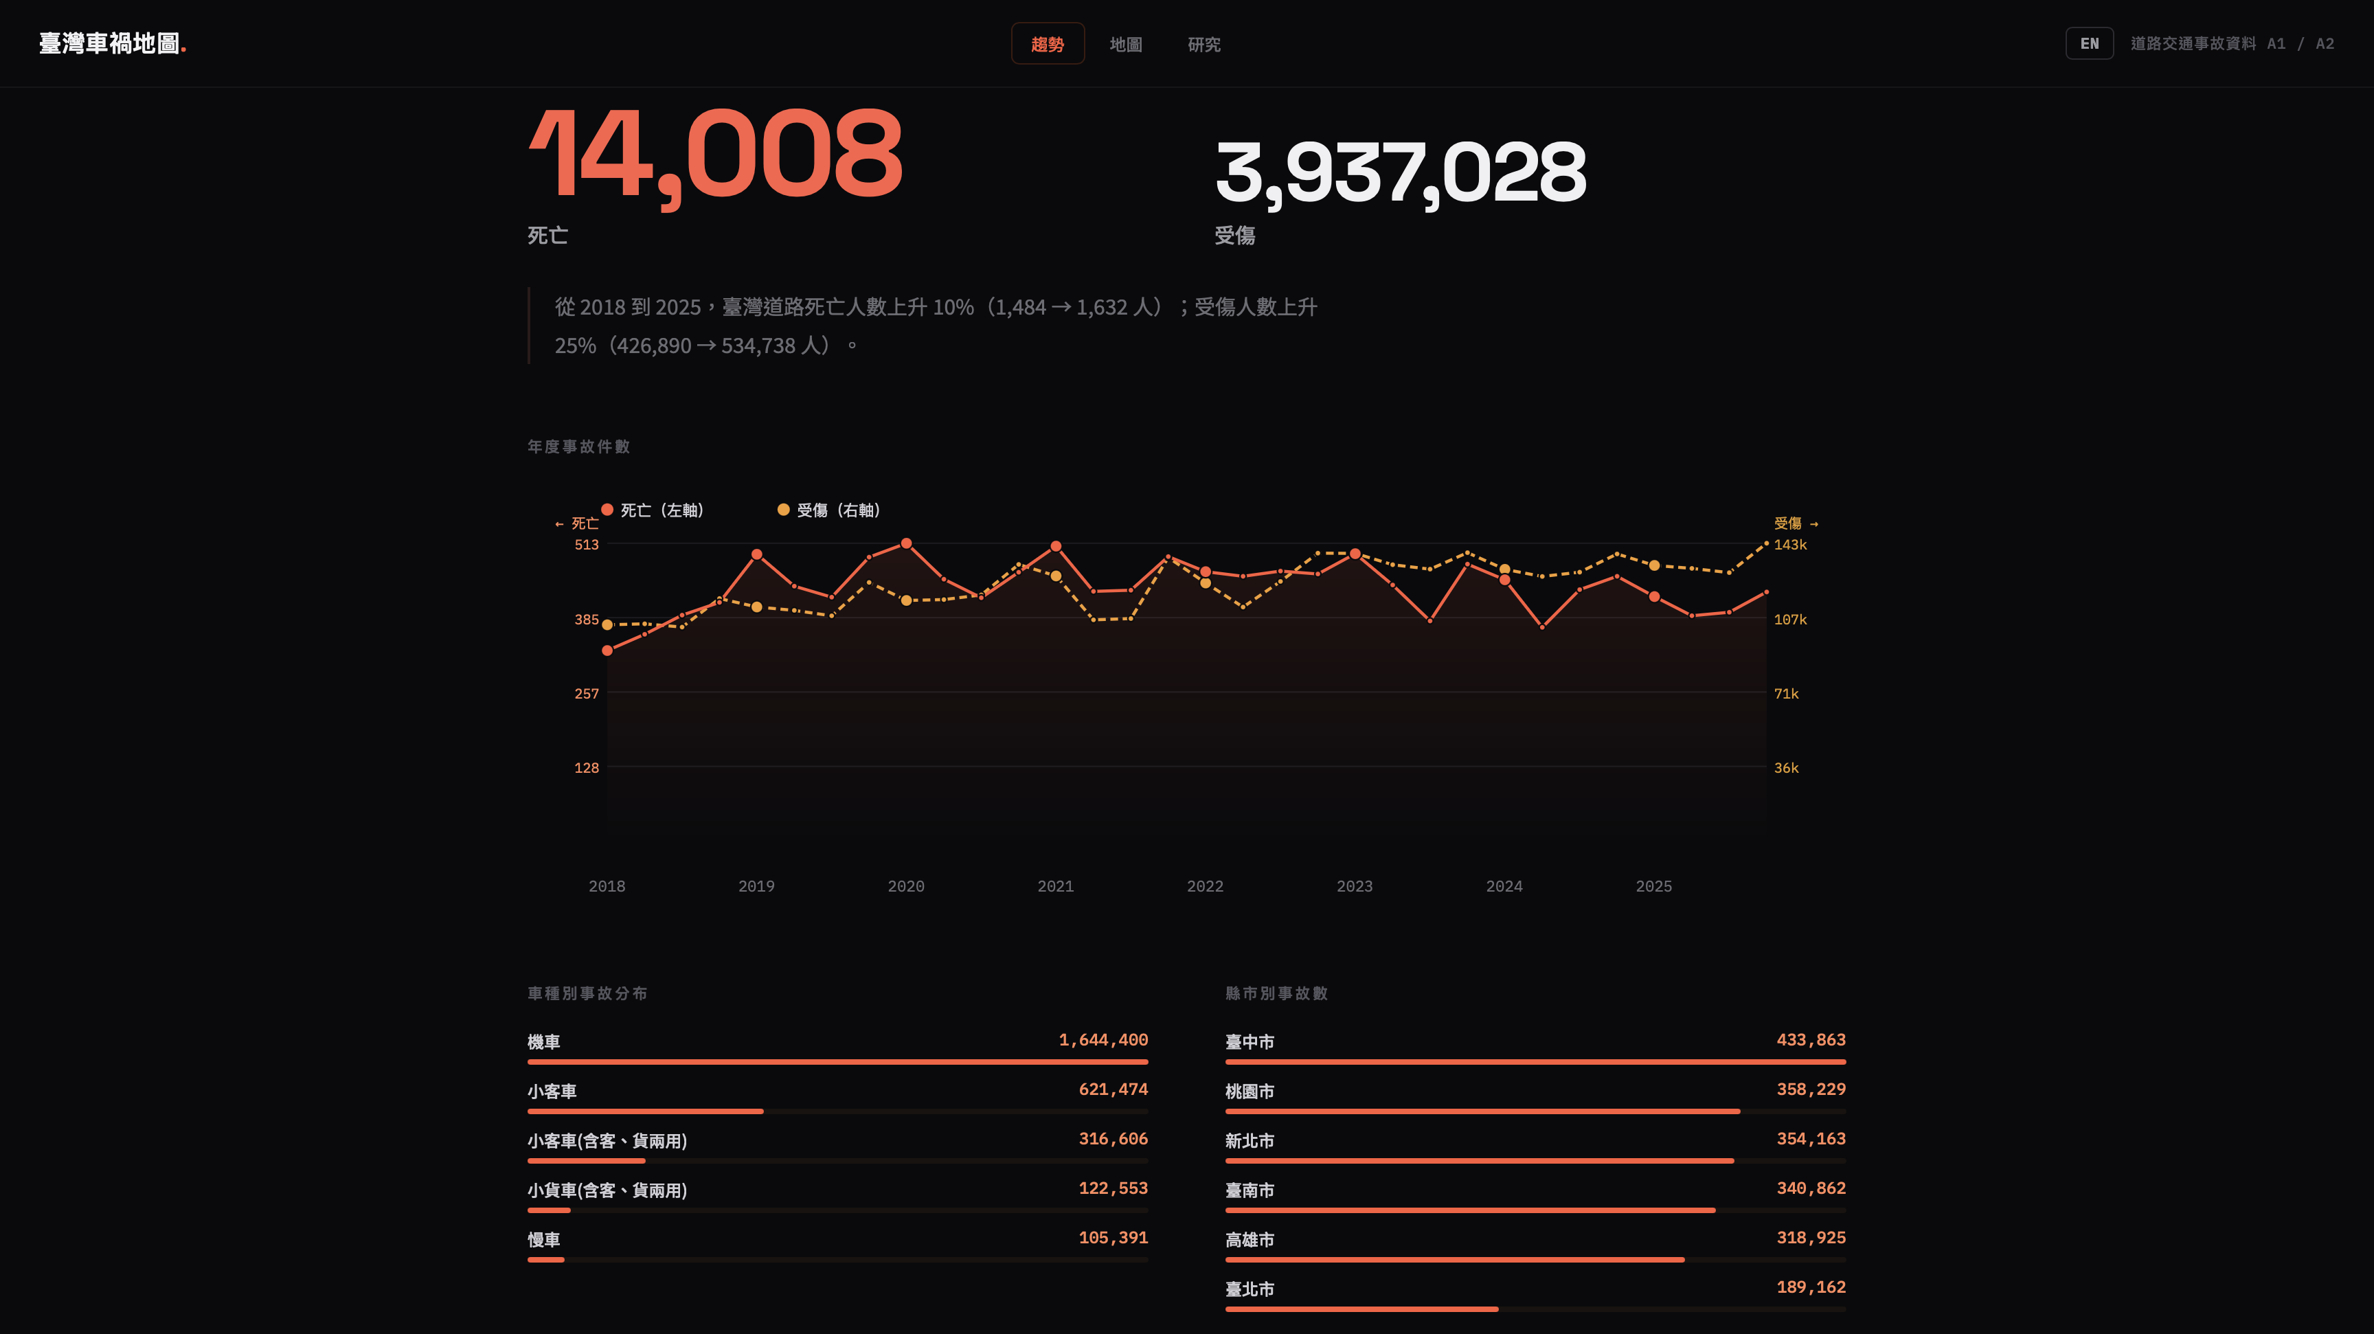Toggle the 死亡(左軸) legend dot

click(607, 510)
